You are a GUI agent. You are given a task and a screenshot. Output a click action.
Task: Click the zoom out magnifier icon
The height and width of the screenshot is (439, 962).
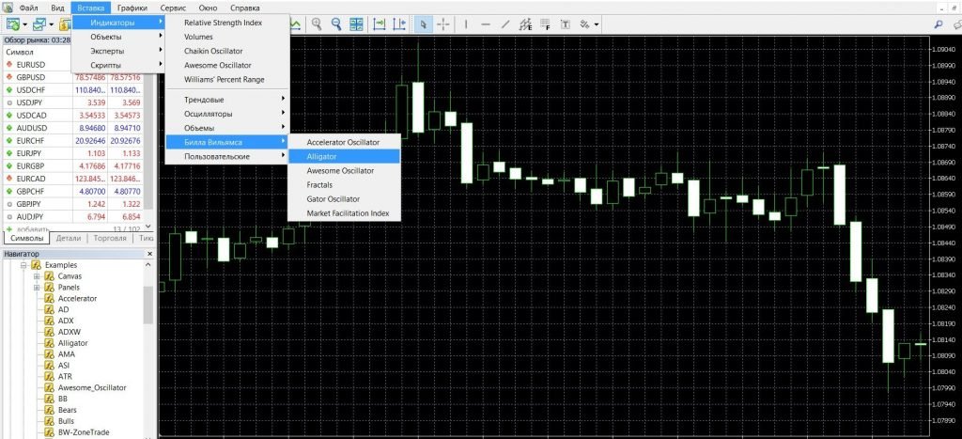click(336, 24)
